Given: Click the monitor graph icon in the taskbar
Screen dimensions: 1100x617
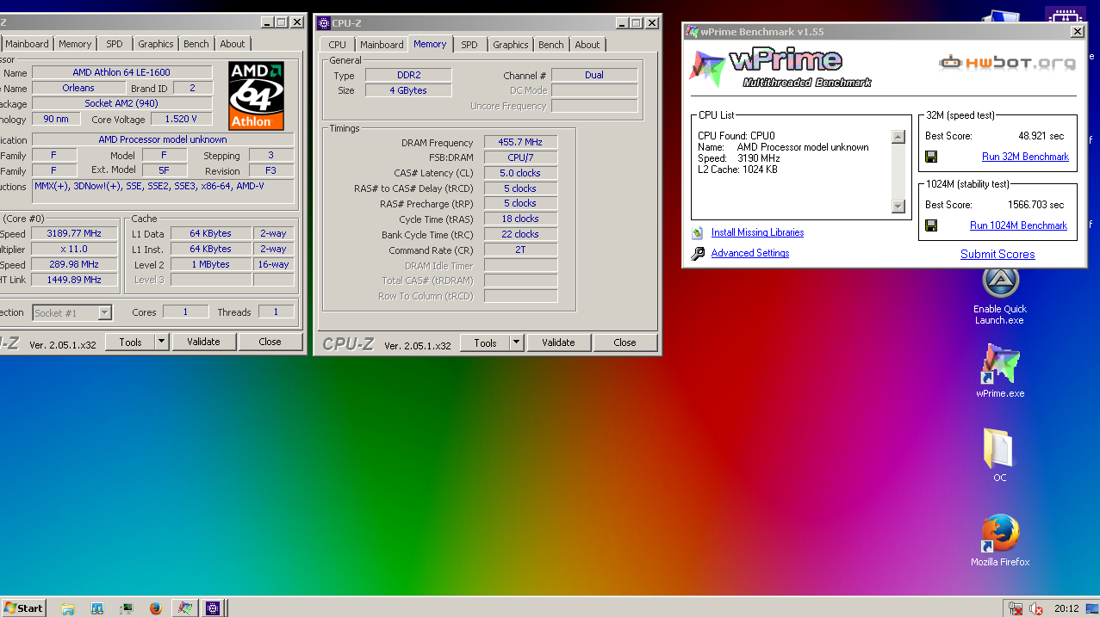Looking at the screenshot, I should coord(126,608).
